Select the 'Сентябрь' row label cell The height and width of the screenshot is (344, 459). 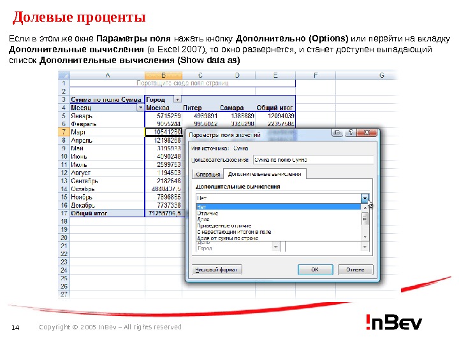[108, 181]
